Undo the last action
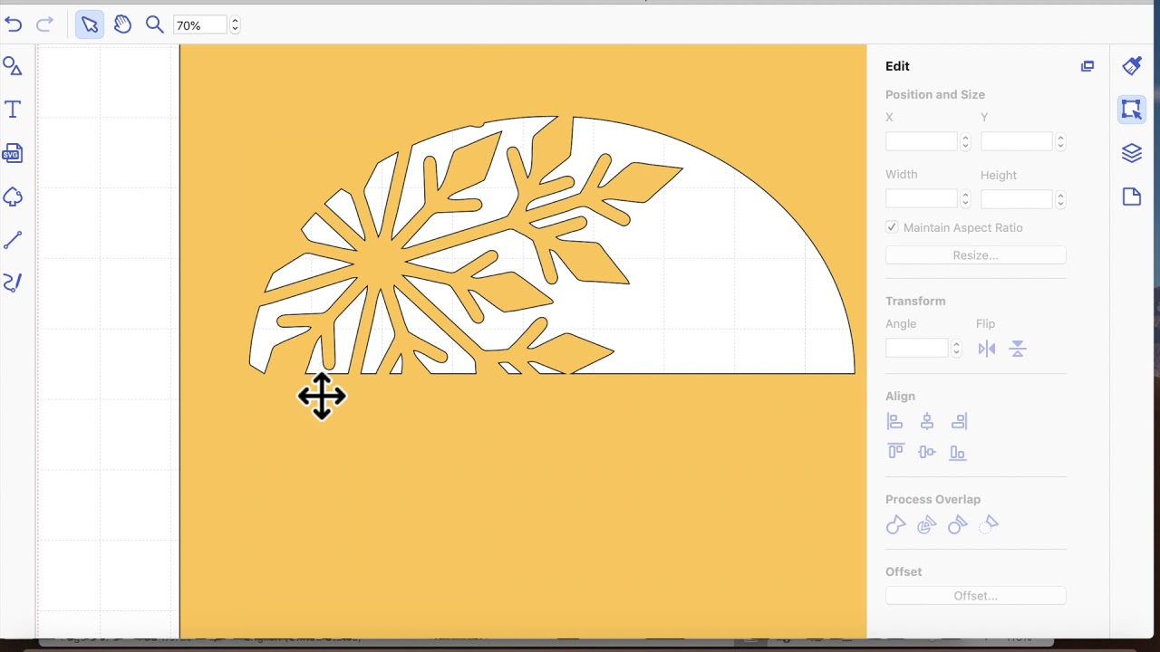1160x652 pixels. pos(14,24)
